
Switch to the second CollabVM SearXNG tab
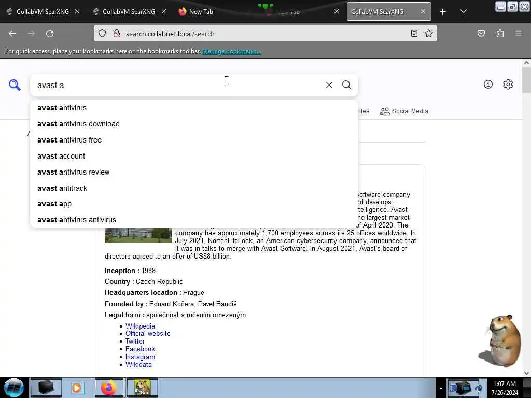(129, 11)
